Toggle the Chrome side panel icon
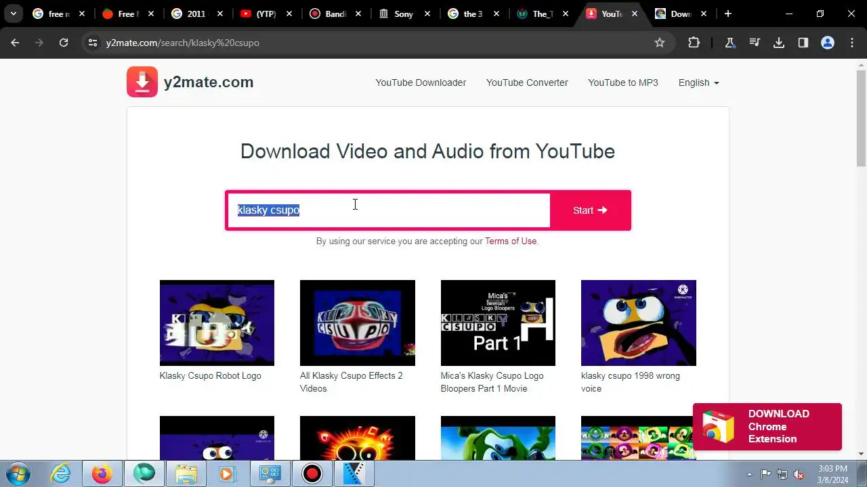 point(803,43)
